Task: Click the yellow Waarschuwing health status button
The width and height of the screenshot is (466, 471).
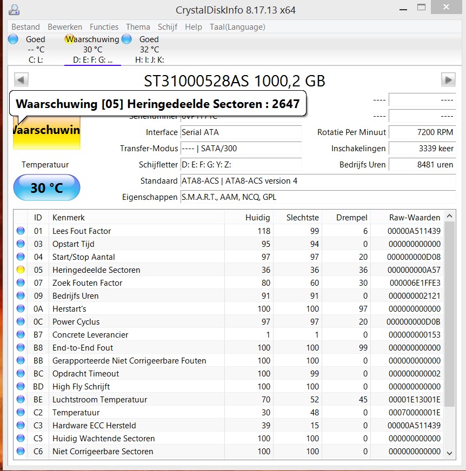Action: (46, 132)
